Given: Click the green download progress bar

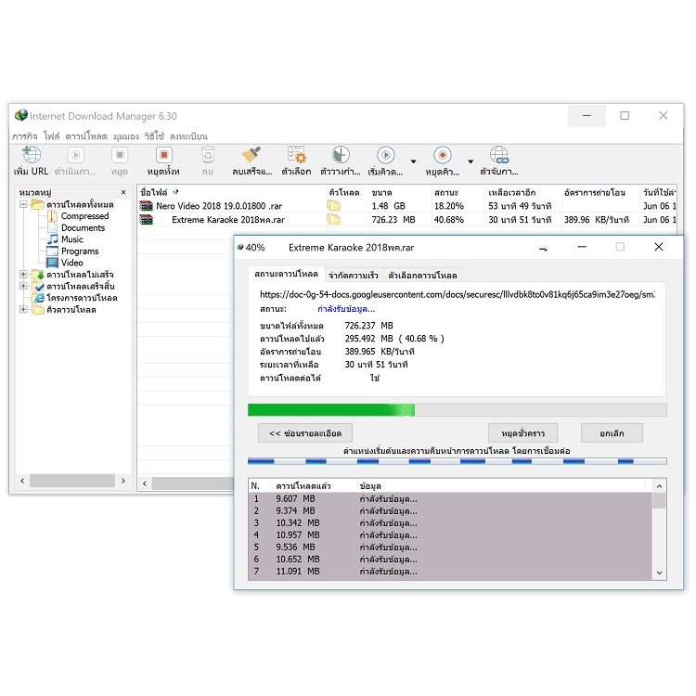Looking at the screenshot, I should [x=458, y=409].
